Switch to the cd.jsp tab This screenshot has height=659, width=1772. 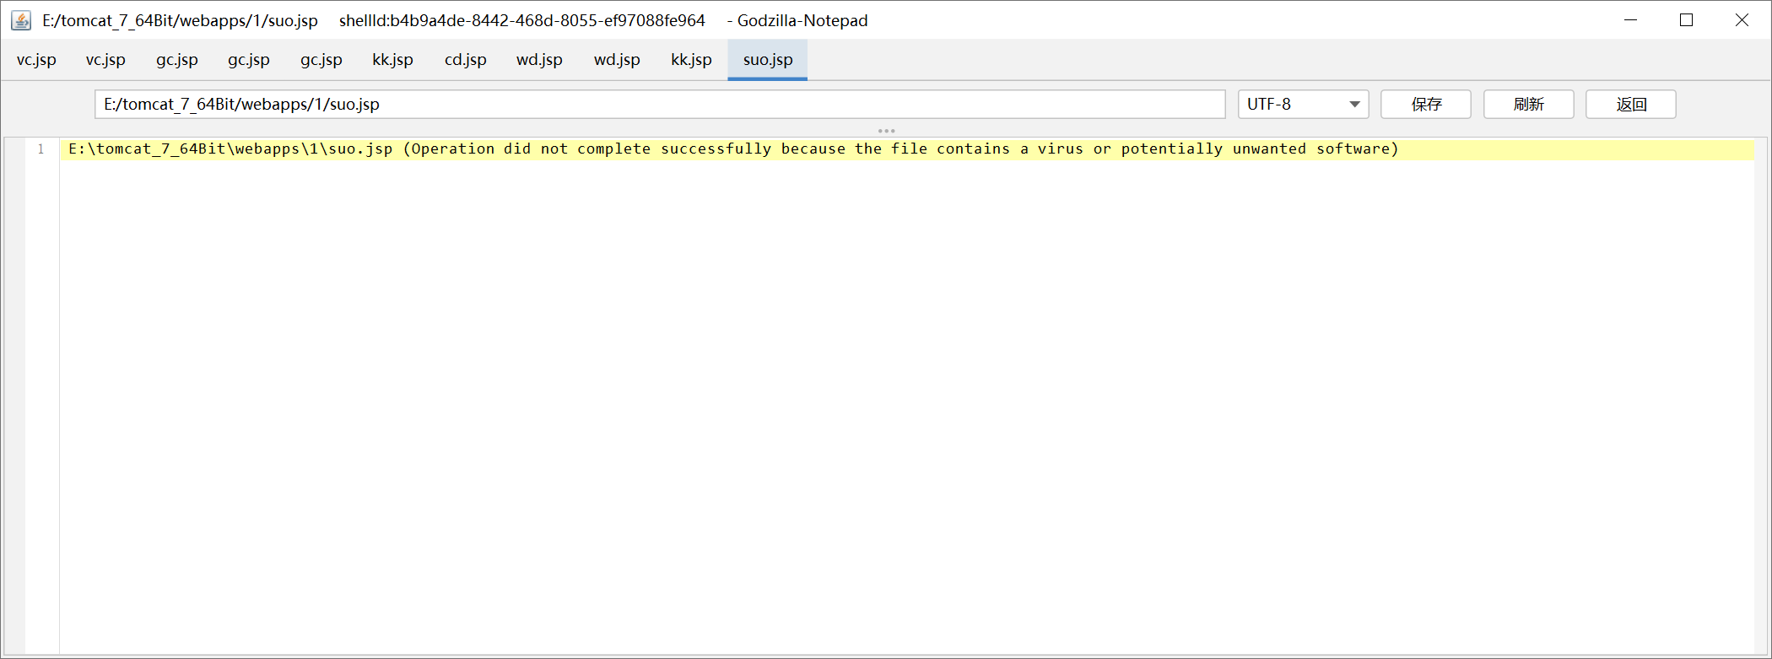tap(466, 60)
